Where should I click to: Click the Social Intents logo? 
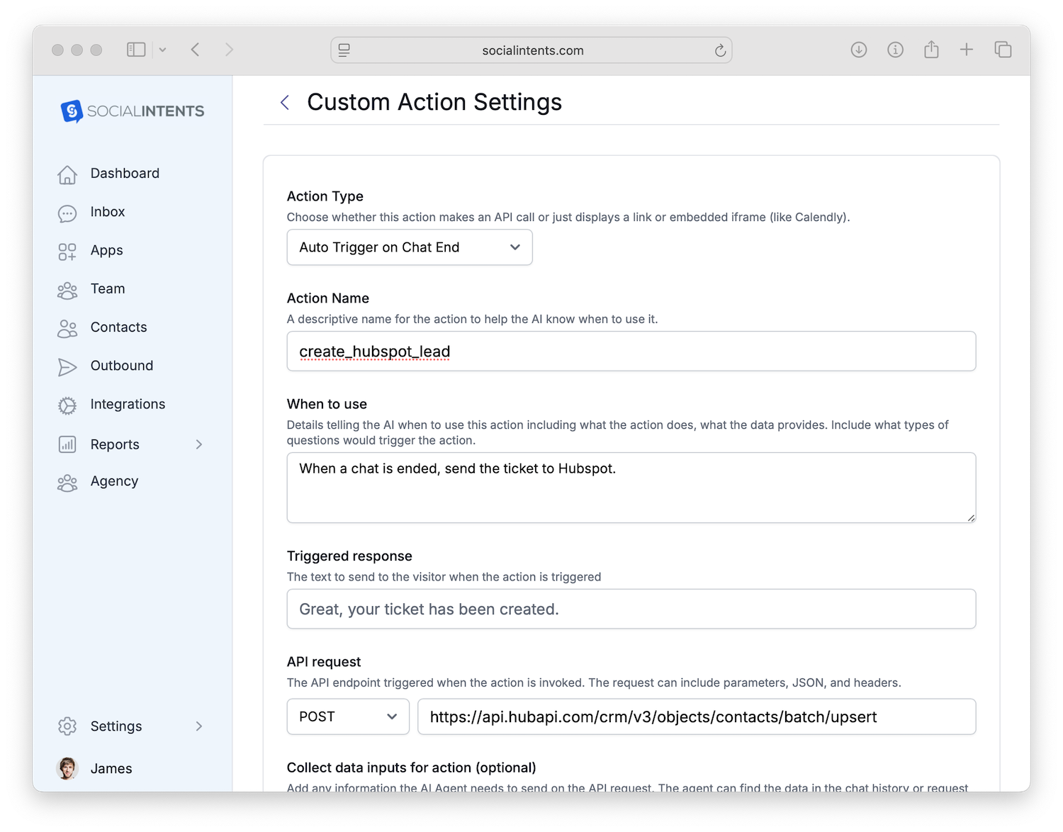131,111
